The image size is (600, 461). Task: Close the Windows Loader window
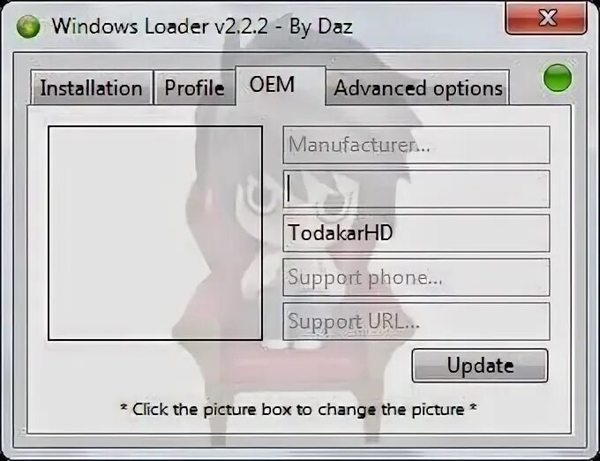[x=546, y=19]
